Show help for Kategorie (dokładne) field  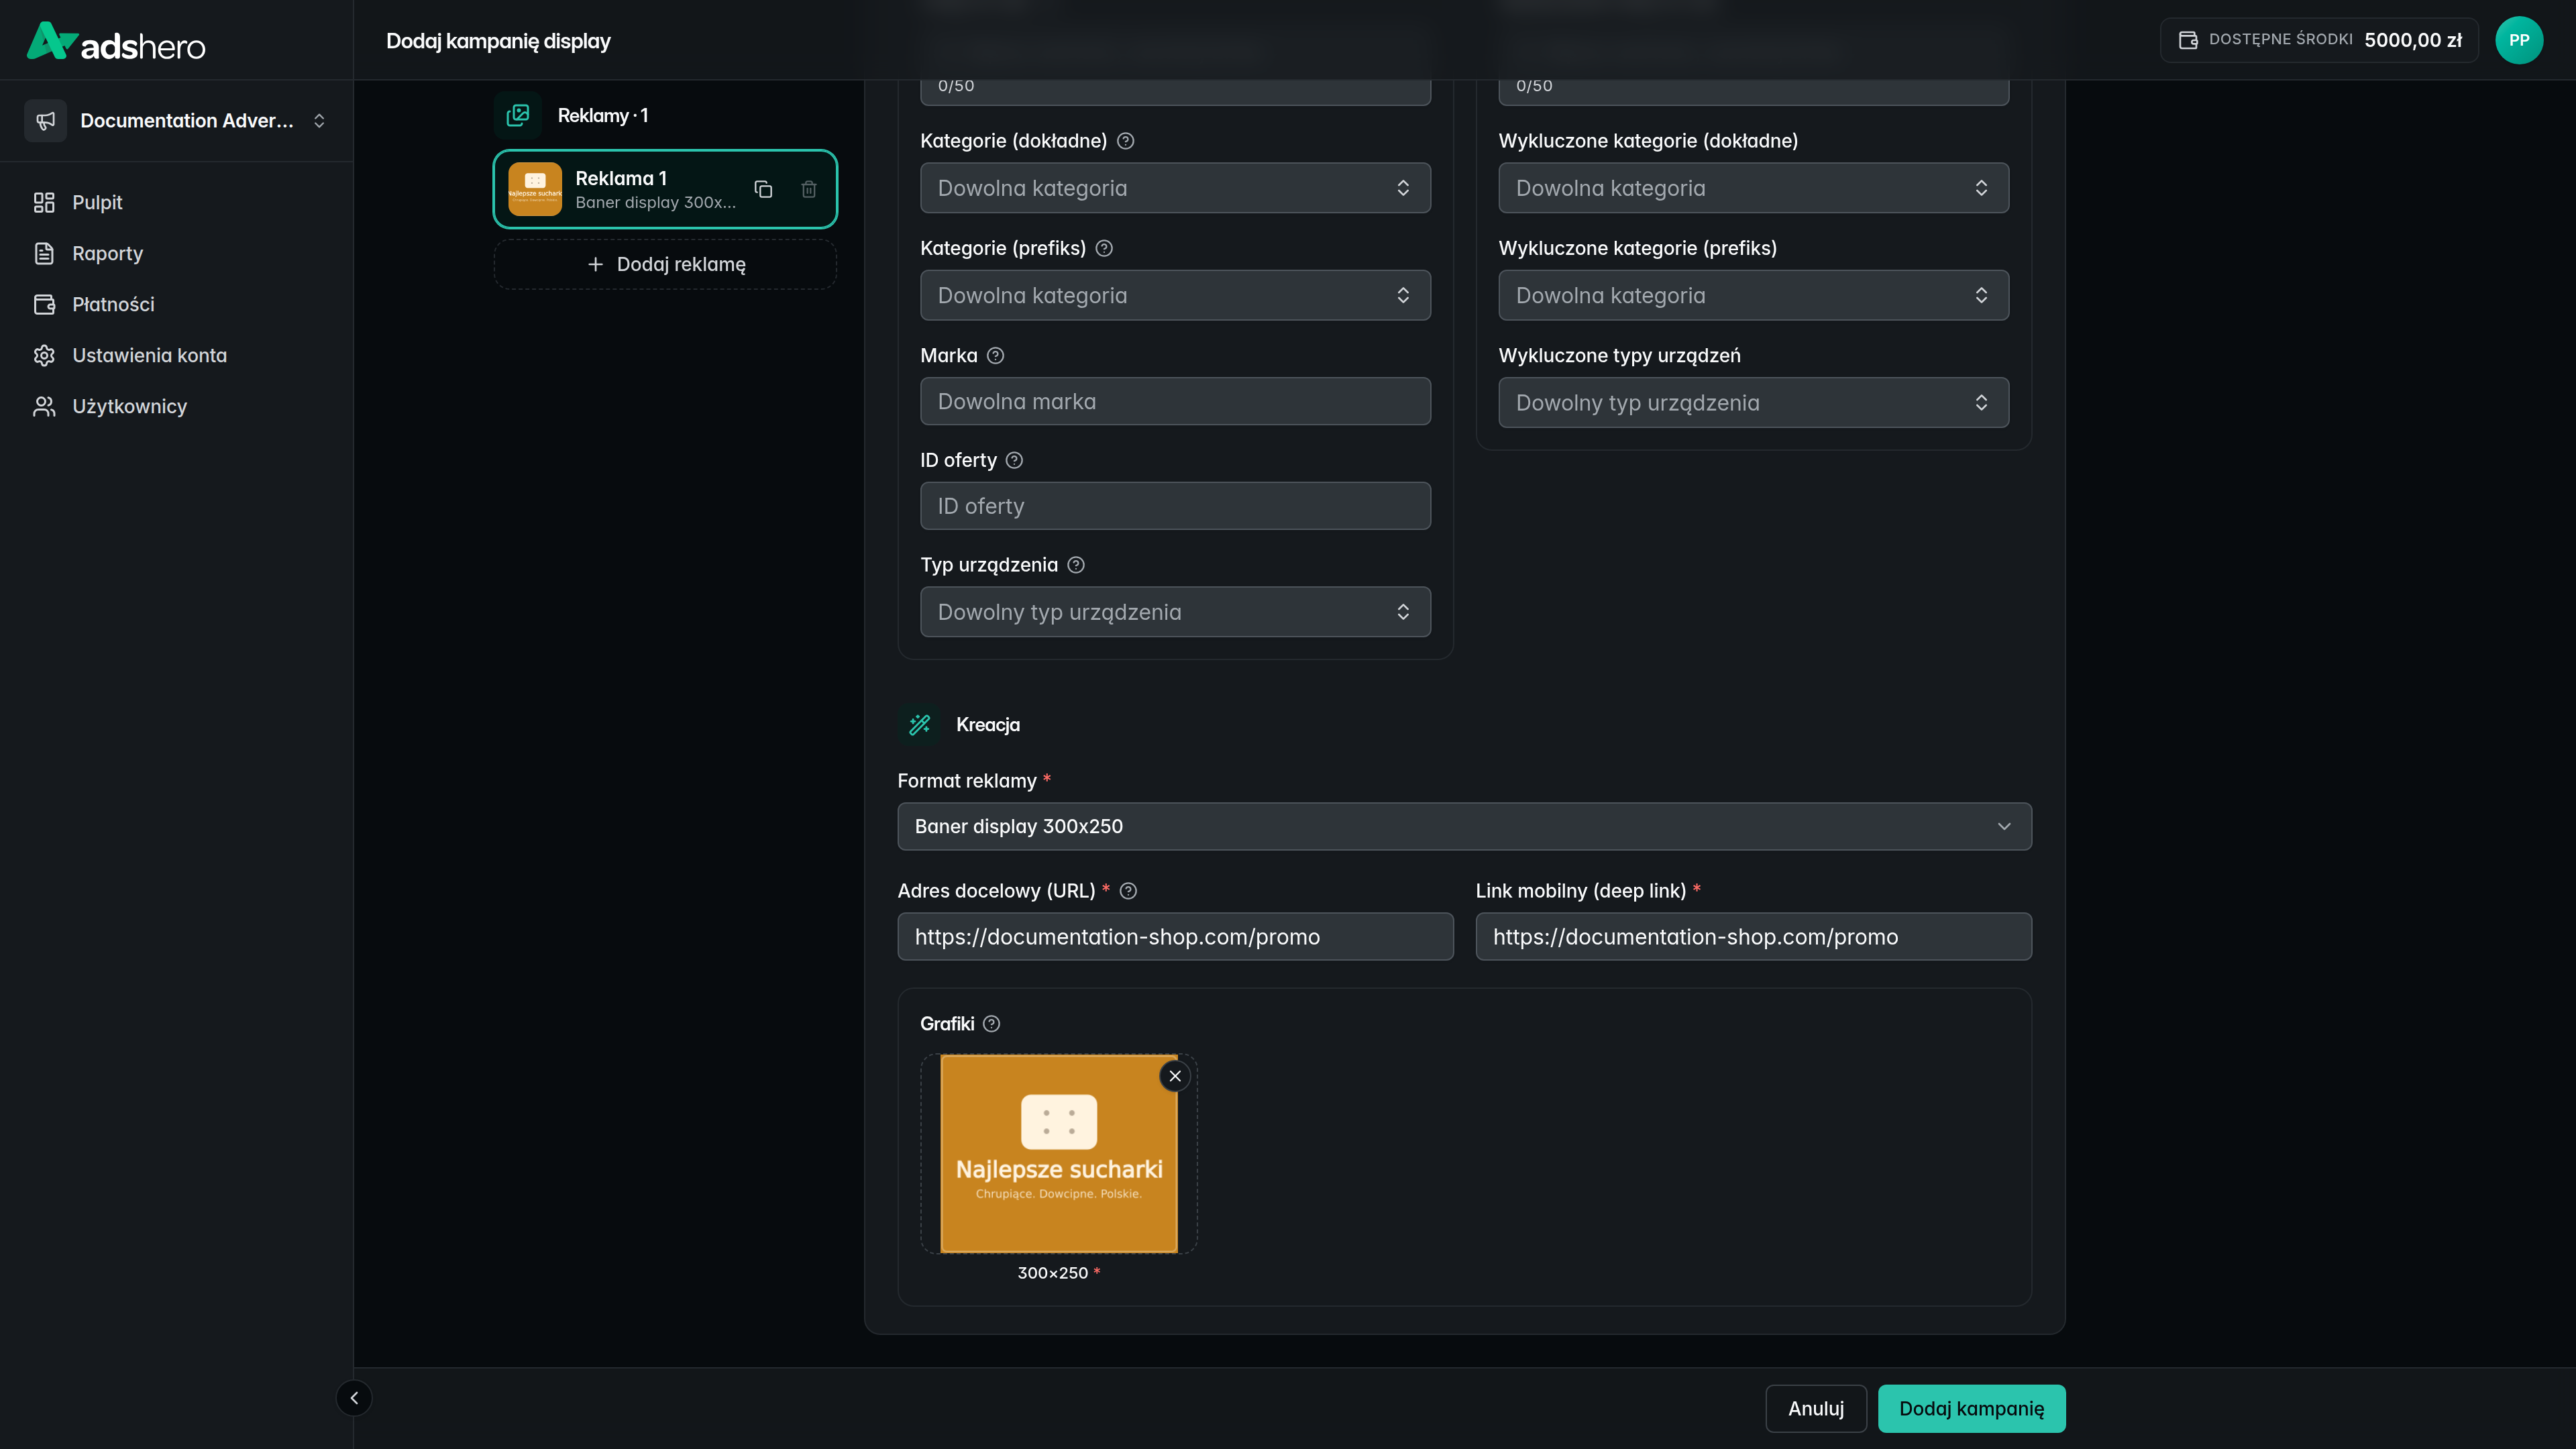click(1125, 141)
